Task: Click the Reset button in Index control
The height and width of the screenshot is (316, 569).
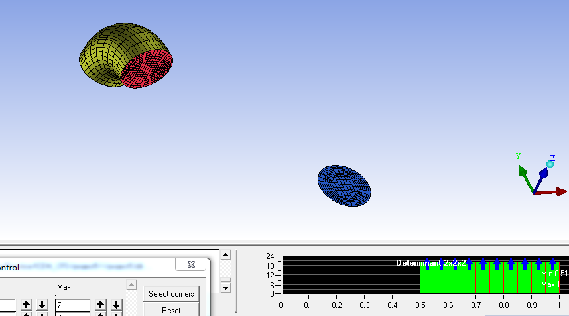Action: (x=171, y=310)
